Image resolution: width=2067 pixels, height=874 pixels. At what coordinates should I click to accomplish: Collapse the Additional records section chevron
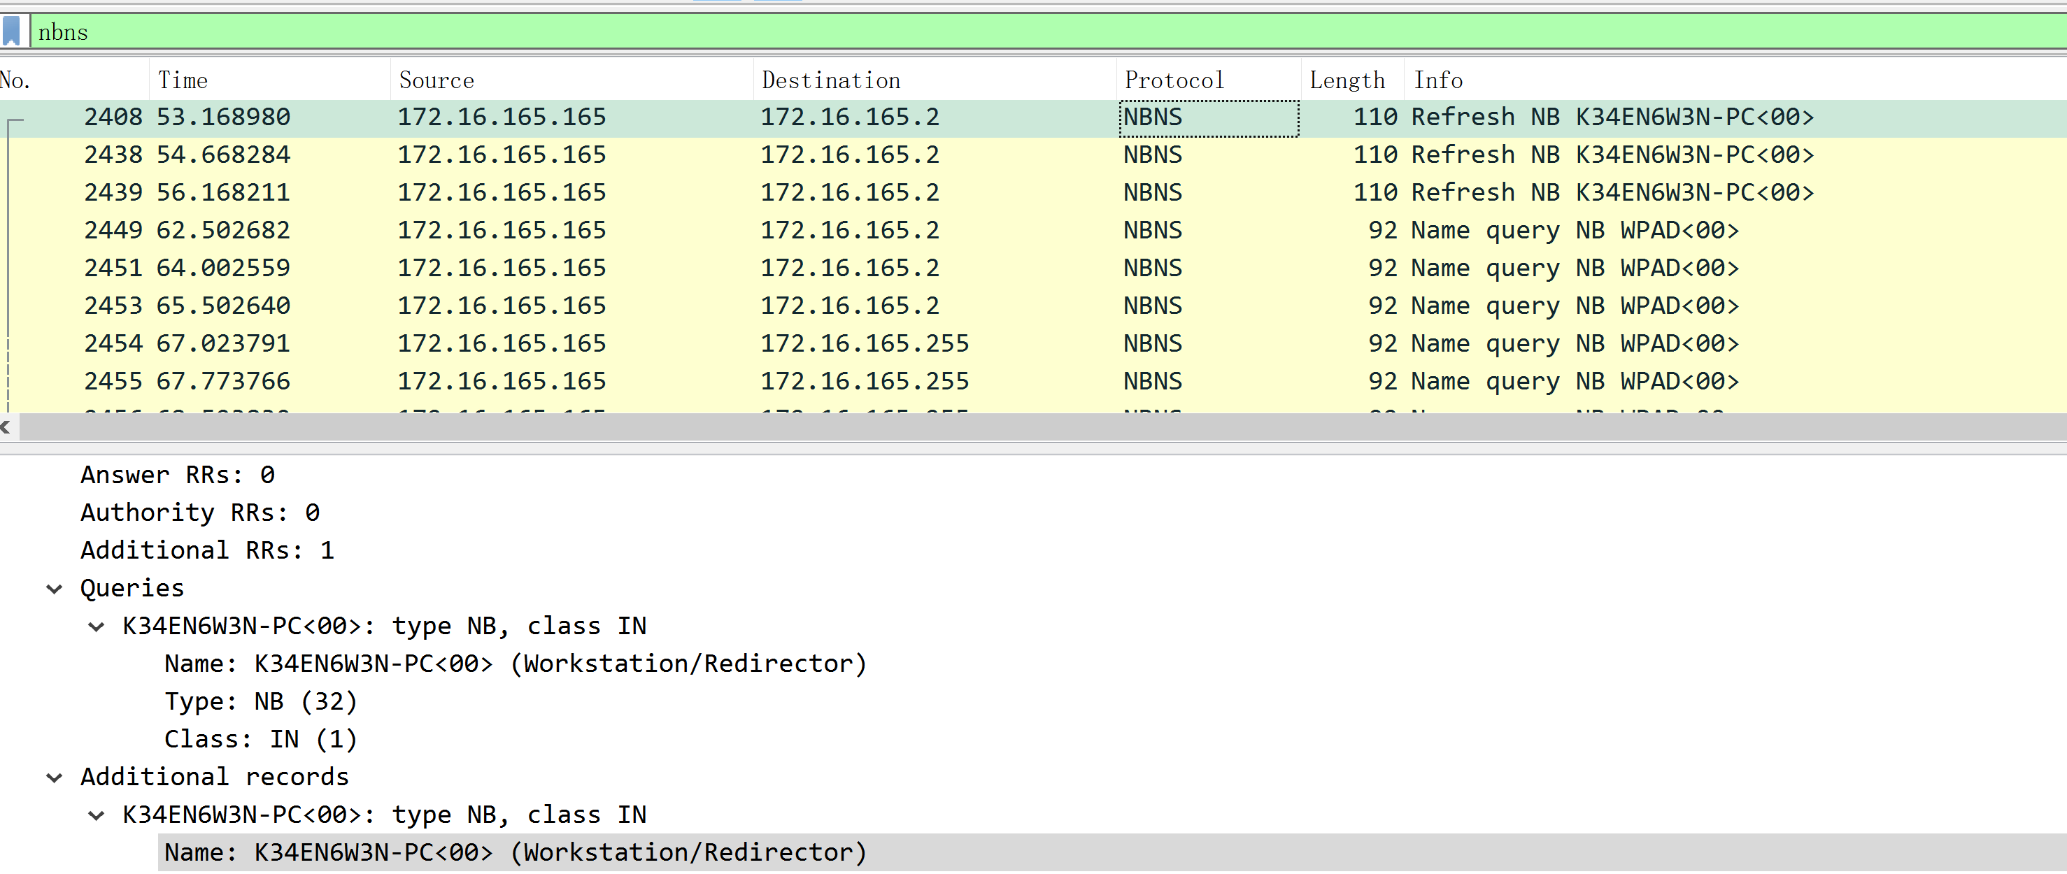click(55, 778)
